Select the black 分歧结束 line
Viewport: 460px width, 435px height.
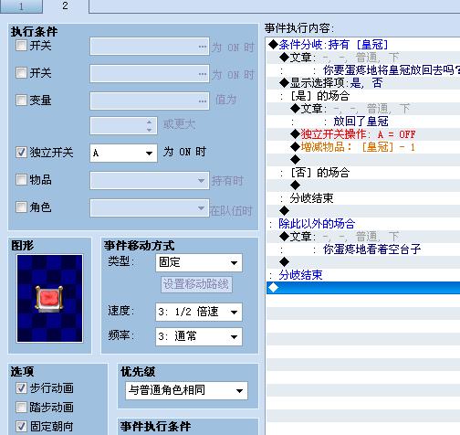(363, 198)
